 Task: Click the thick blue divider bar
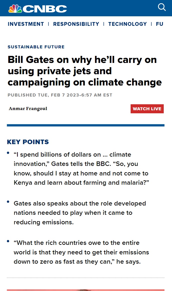85,125
